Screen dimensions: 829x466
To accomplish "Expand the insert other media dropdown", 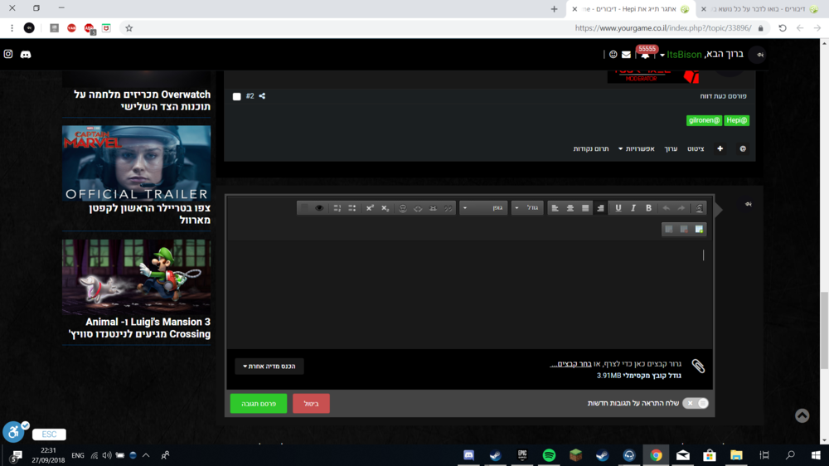I will coord(269,366).
